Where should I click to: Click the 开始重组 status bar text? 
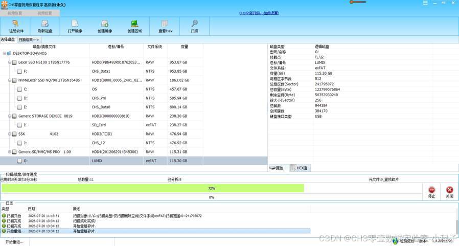pyautogui.click(x=14, y=242)
